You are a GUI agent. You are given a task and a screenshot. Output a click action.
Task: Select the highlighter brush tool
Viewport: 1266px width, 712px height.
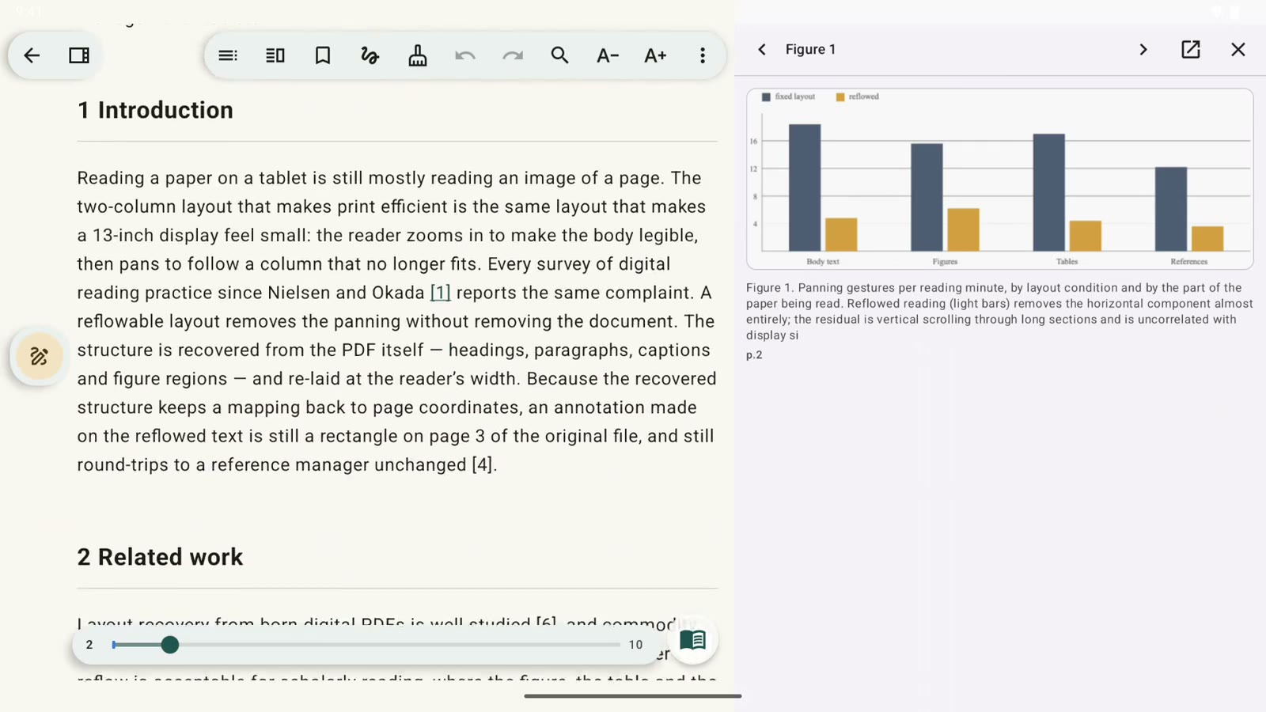[x=418, y=55]
